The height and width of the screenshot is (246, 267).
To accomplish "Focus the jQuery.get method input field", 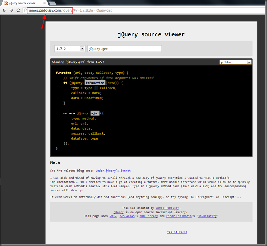I will pos(125,49).
